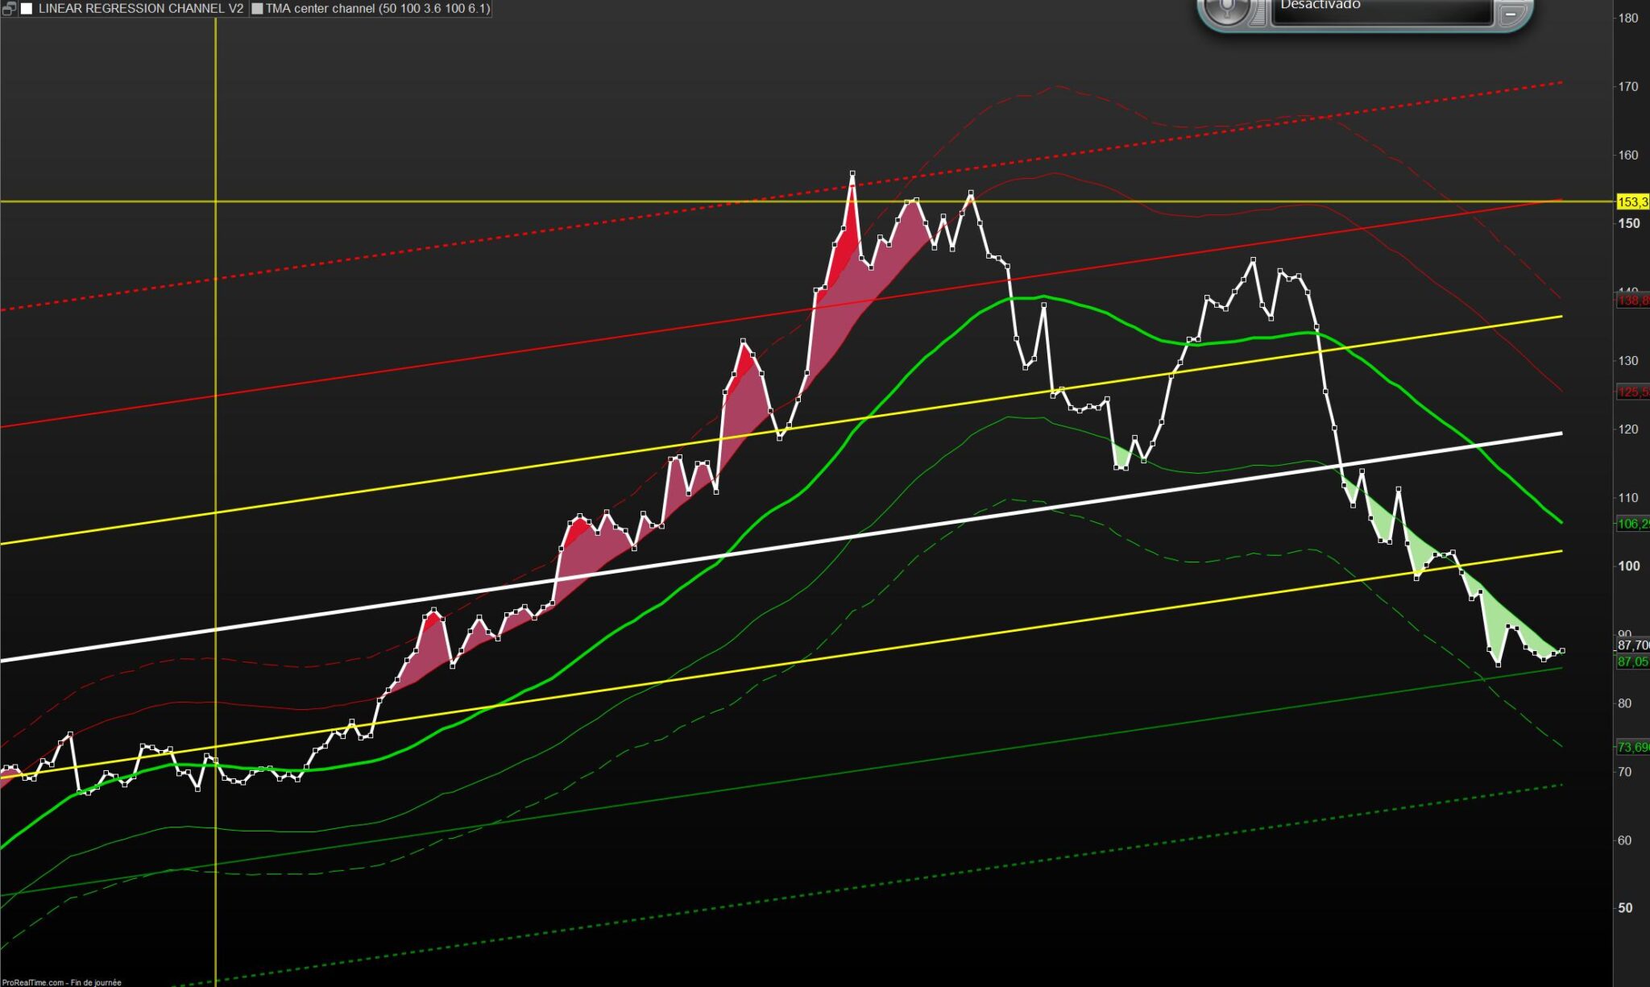Click the green 87,05 price label

click(1632, 661)
